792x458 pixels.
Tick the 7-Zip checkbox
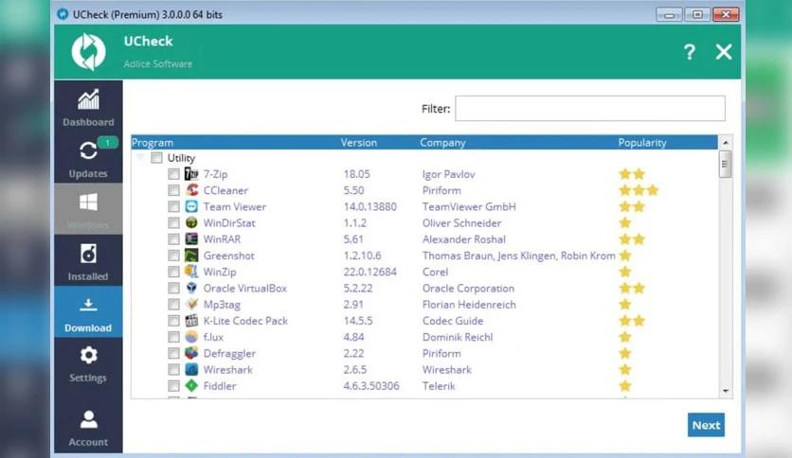point(173,174)
